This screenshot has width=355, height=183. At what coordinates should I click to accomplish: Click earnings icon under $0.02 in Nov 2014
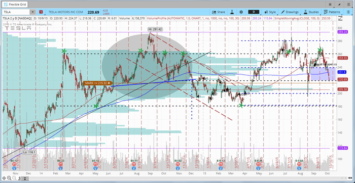point(178,164)
